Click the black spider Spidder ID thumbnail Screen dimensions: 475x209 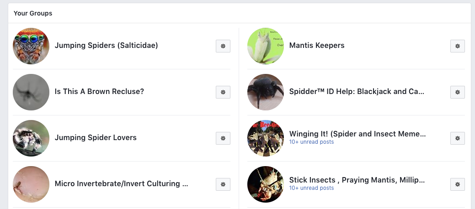[266, 92]
